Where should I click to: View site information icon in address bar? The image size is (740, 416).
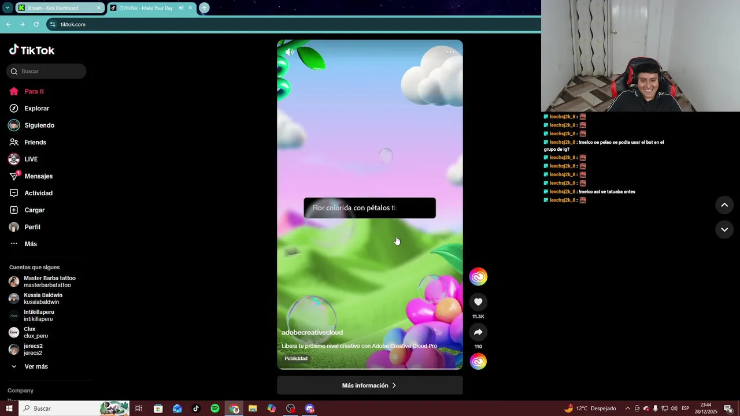[x=53, y=24]
